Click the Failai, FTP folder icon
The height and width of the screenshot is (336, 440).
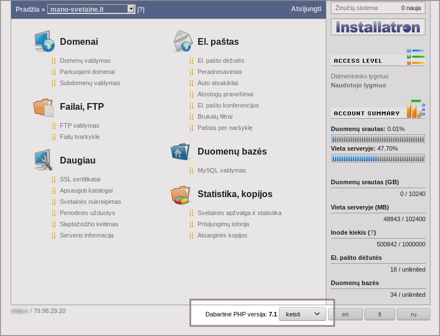pyautogui.click(x=44, y=106)
